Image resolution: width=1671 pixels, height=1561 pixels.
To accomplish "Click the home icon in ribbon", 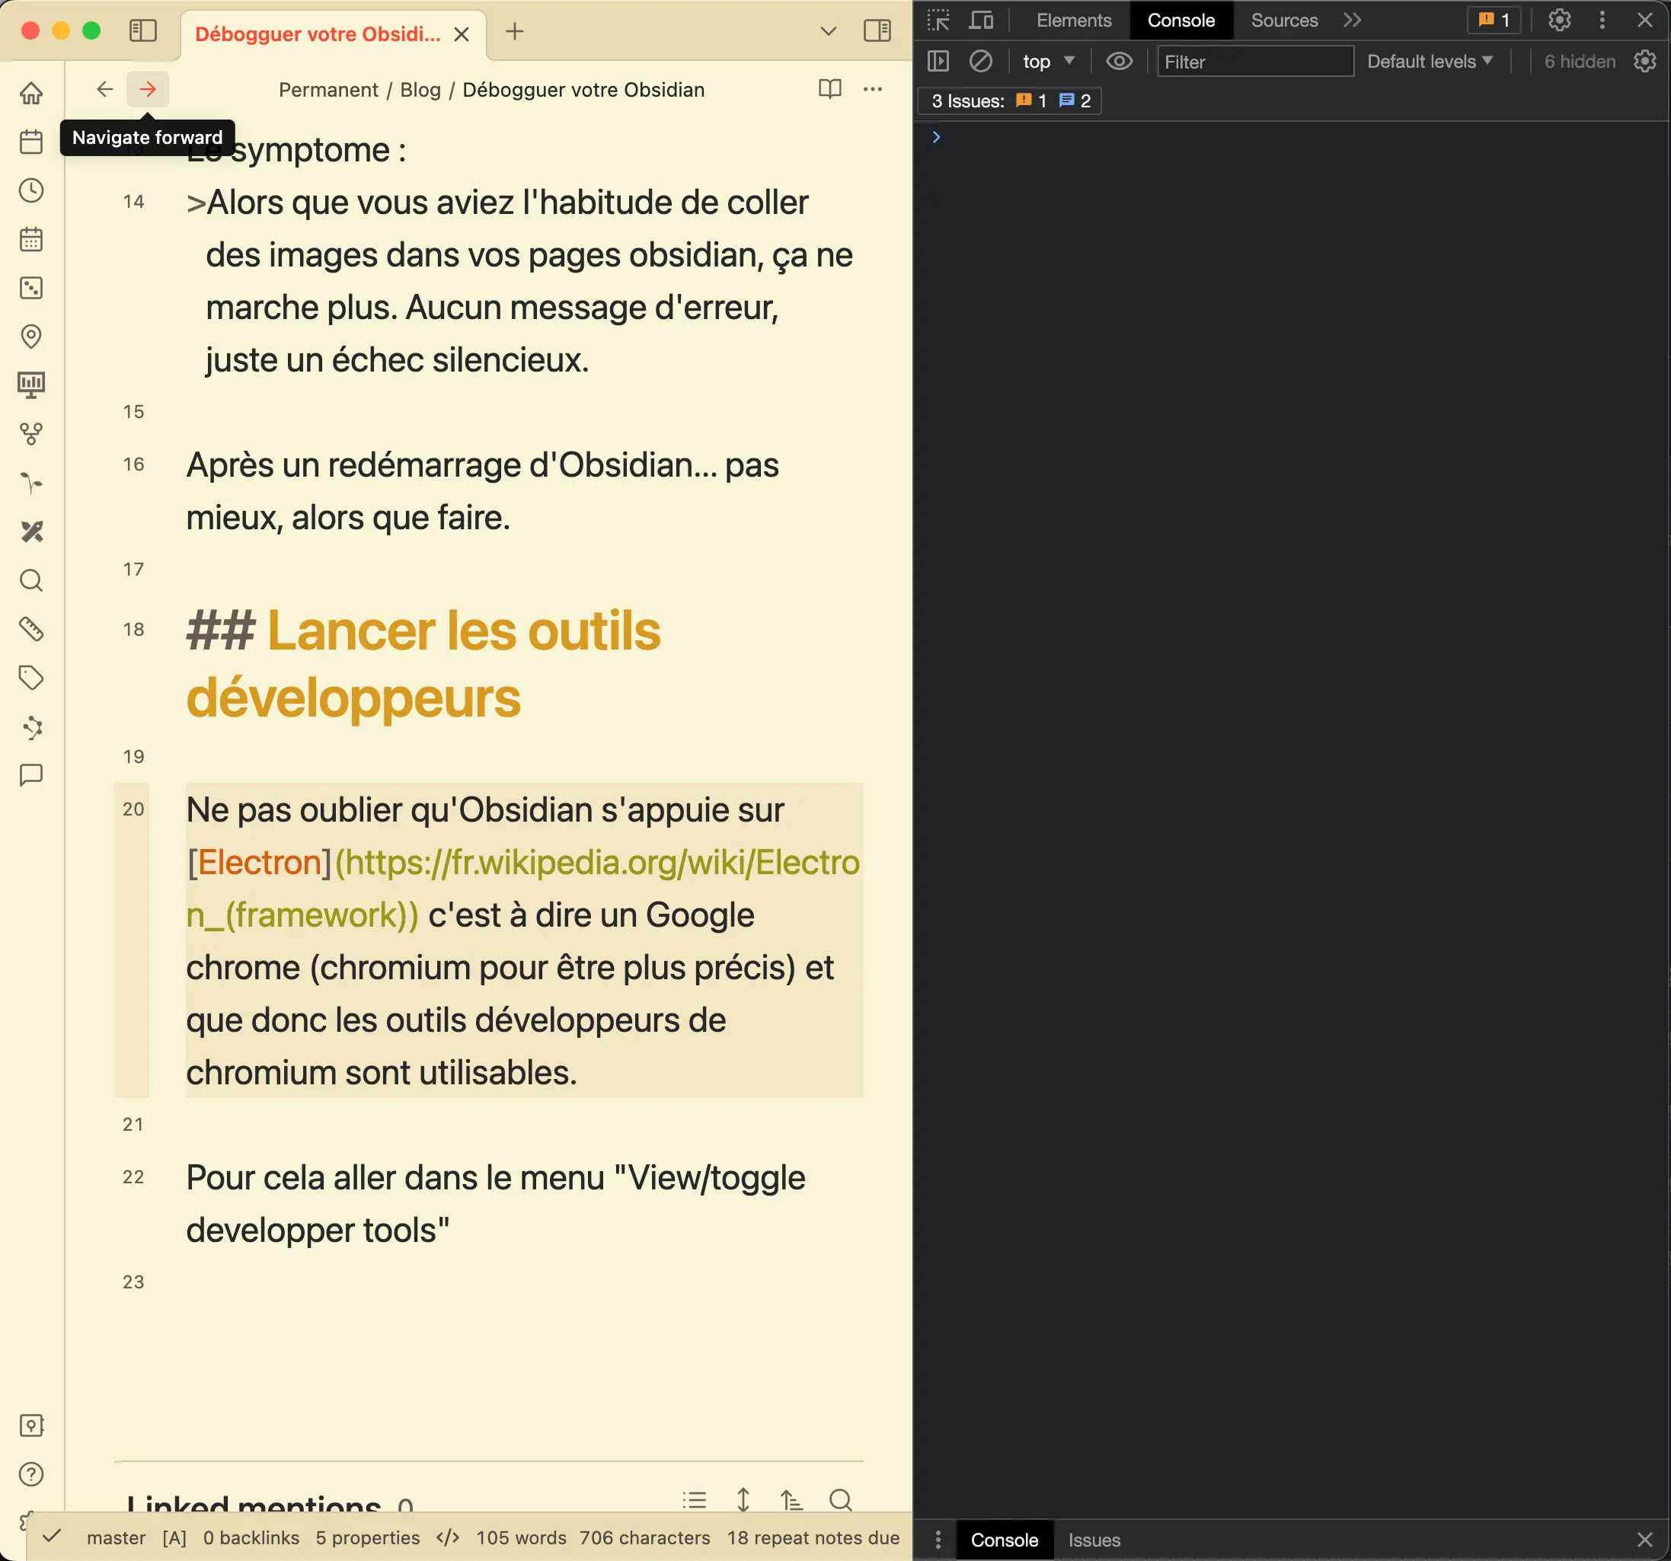I will pyautogui.click(x=31, y=92).
